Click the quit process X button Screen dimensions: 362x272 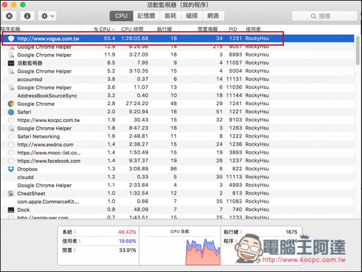(x=9, y=16)
